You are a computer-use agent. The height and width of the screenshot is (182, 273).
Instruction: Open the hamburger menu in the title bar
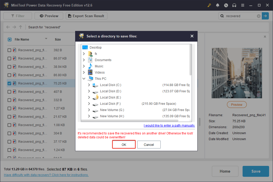[243, 5]
